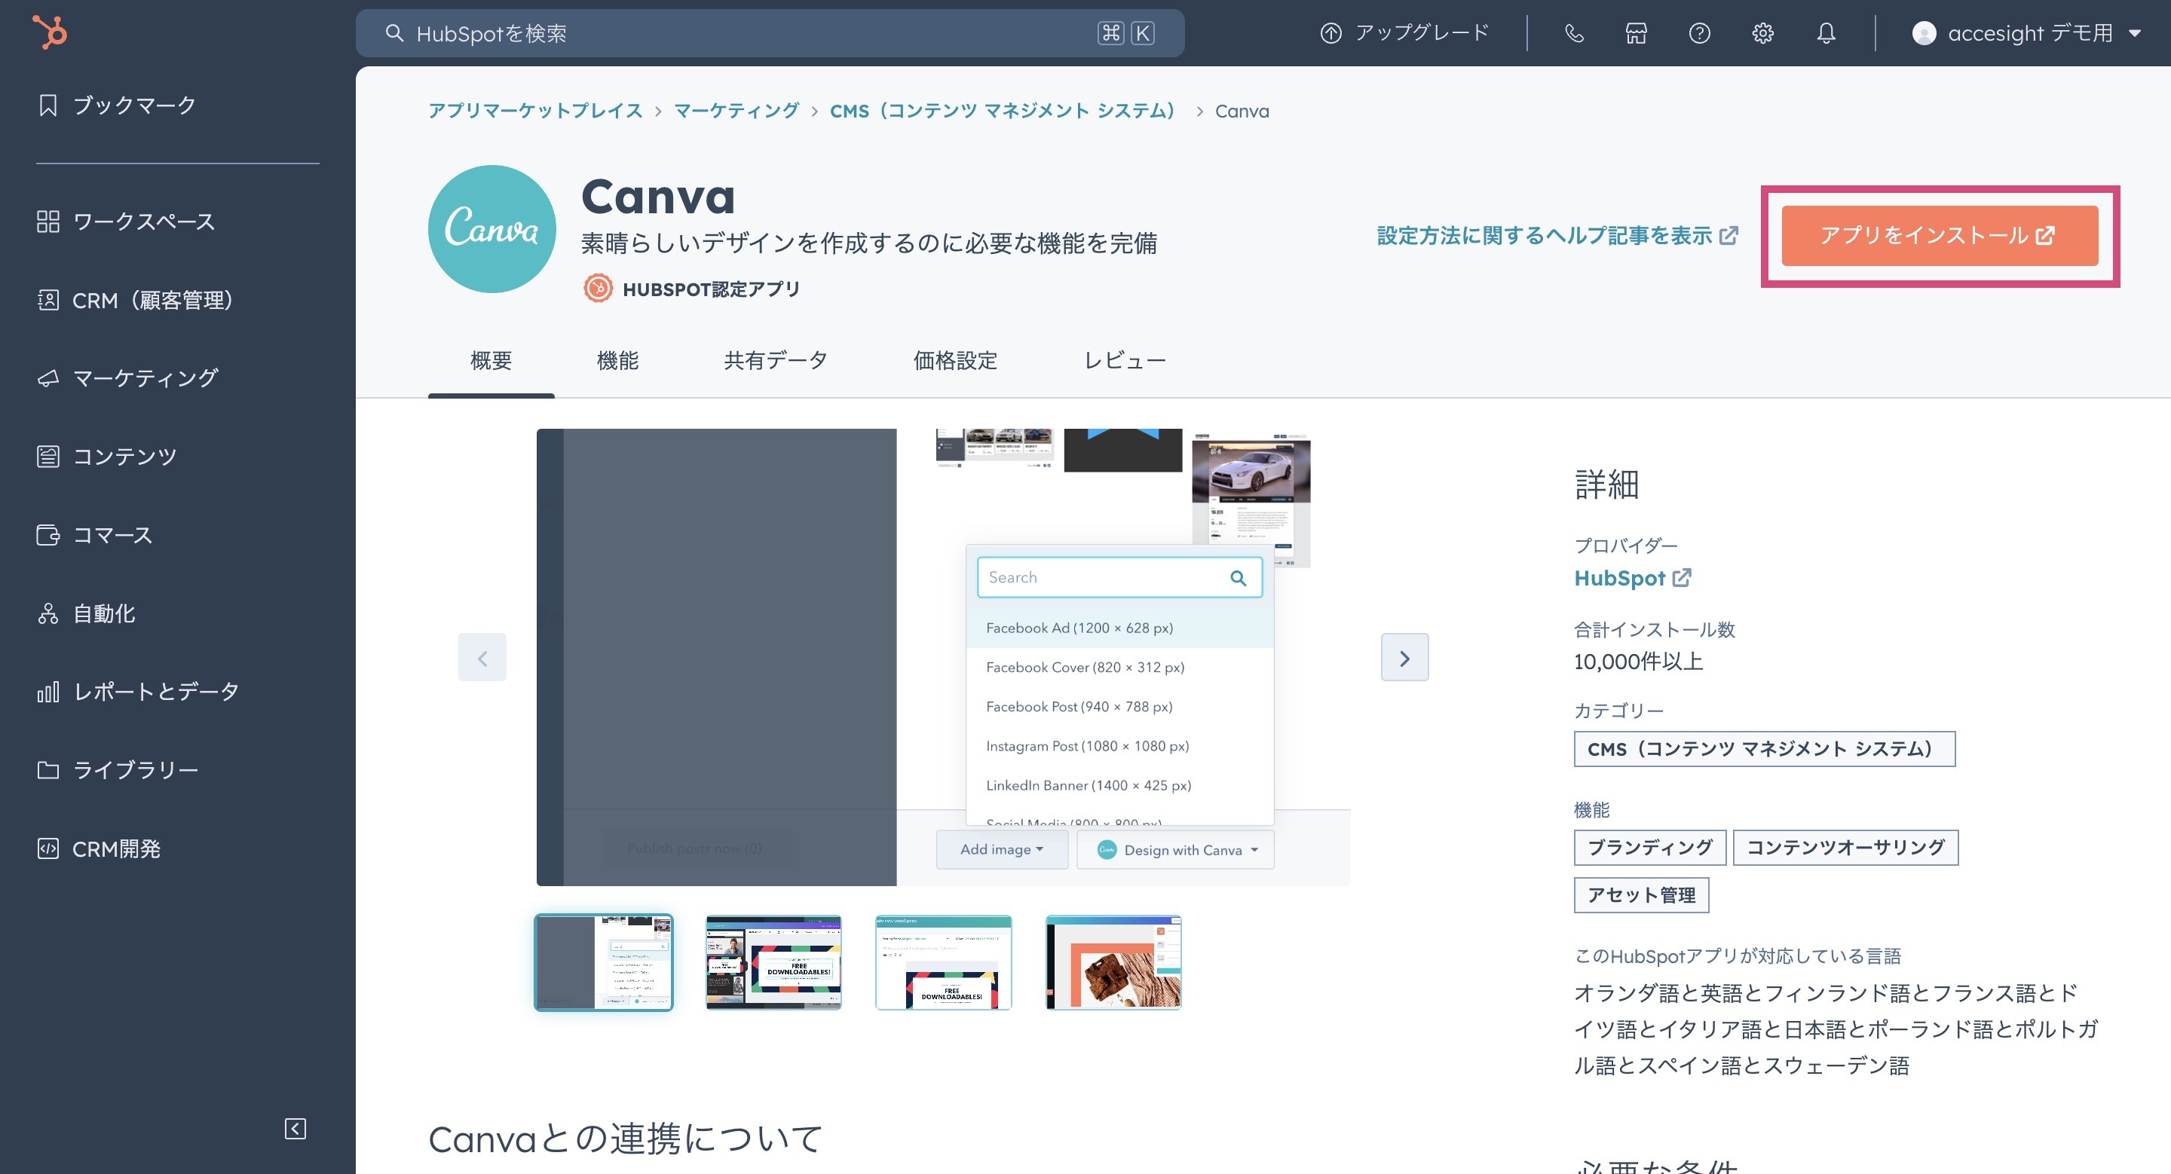Open 設定方法に関するヘルプ記事を表示 link

point(1557,236)
